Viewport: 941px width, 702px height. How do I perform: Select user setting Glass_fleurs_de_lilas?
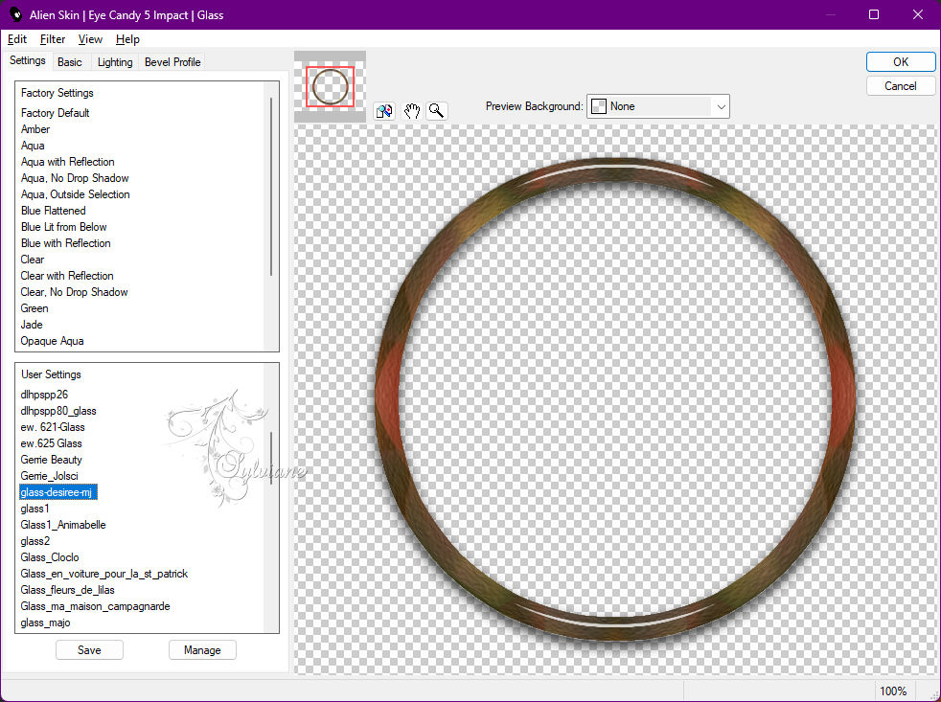67,590
